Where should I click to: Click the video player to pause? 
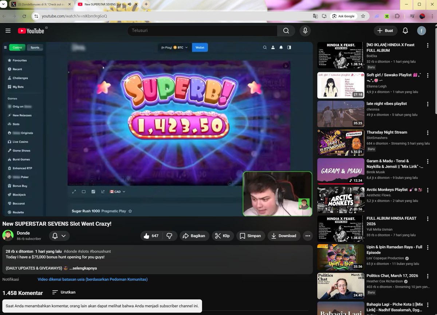pyautogui.click(x=157, y=129)
